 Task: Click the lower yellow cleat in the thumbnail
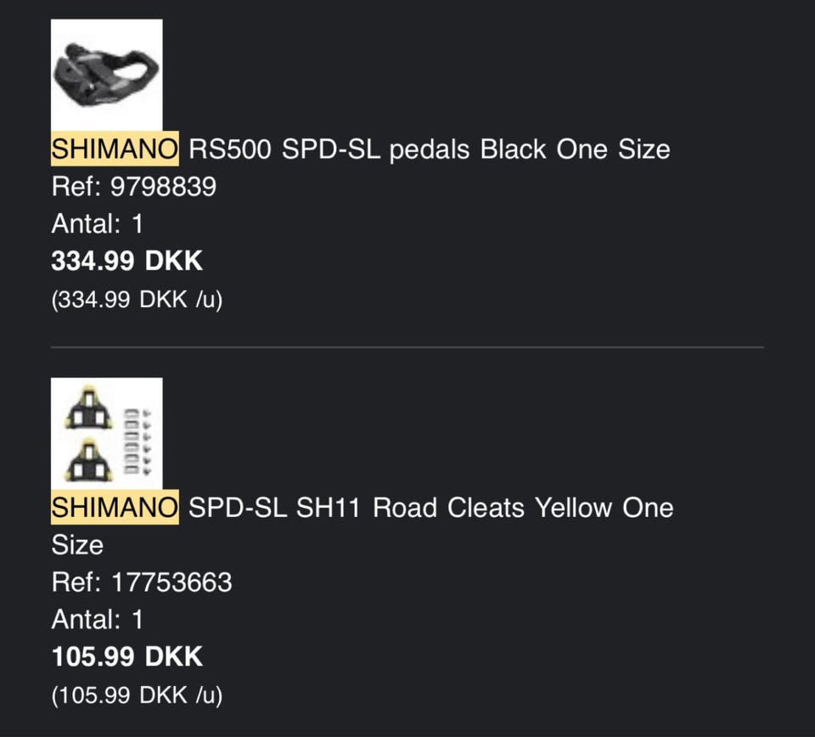[88, 458]
